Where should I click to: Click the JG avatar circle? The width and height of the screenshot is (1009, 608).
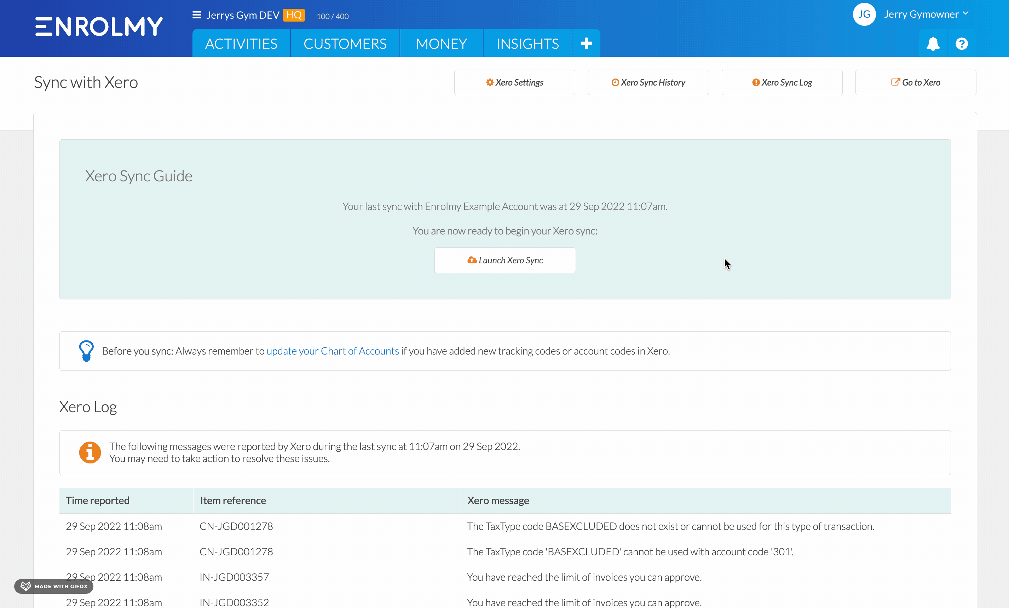click(x=864, y=14)
